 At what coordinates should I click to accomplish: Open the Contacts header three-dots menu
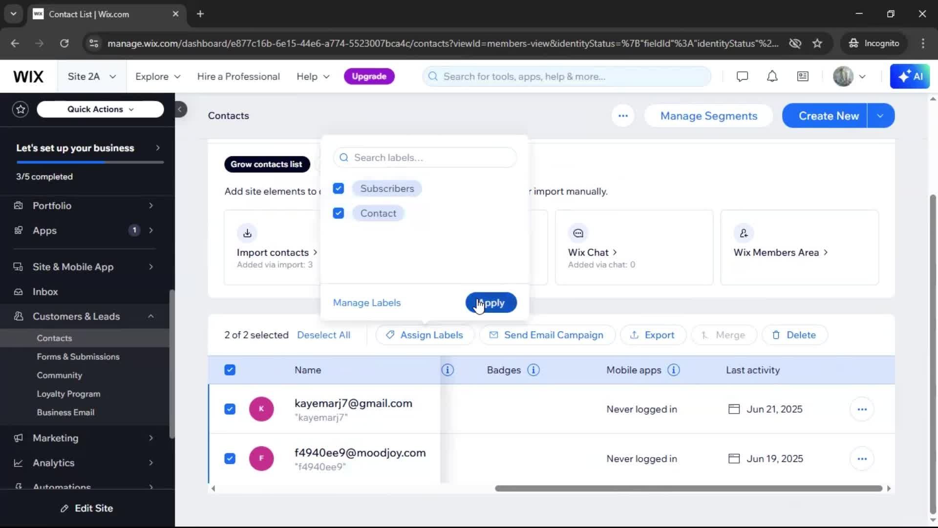(623, 116)
